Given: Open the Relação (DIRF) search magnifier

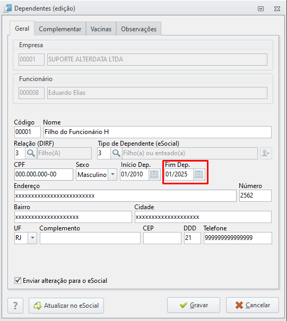Looking at the screenshot, I should 31,153.
